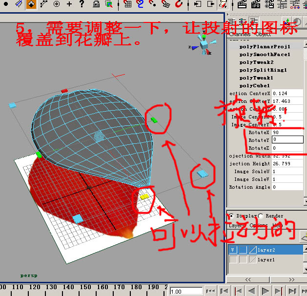
Task: Click the view compass cube in viewport
Action: pyautogui.click(x=204, y=45)
